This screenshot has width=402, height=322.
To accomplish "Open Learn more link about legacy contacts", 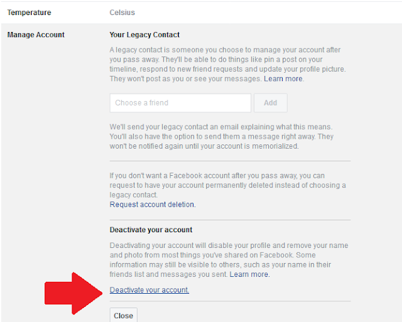I will (283, 79).
